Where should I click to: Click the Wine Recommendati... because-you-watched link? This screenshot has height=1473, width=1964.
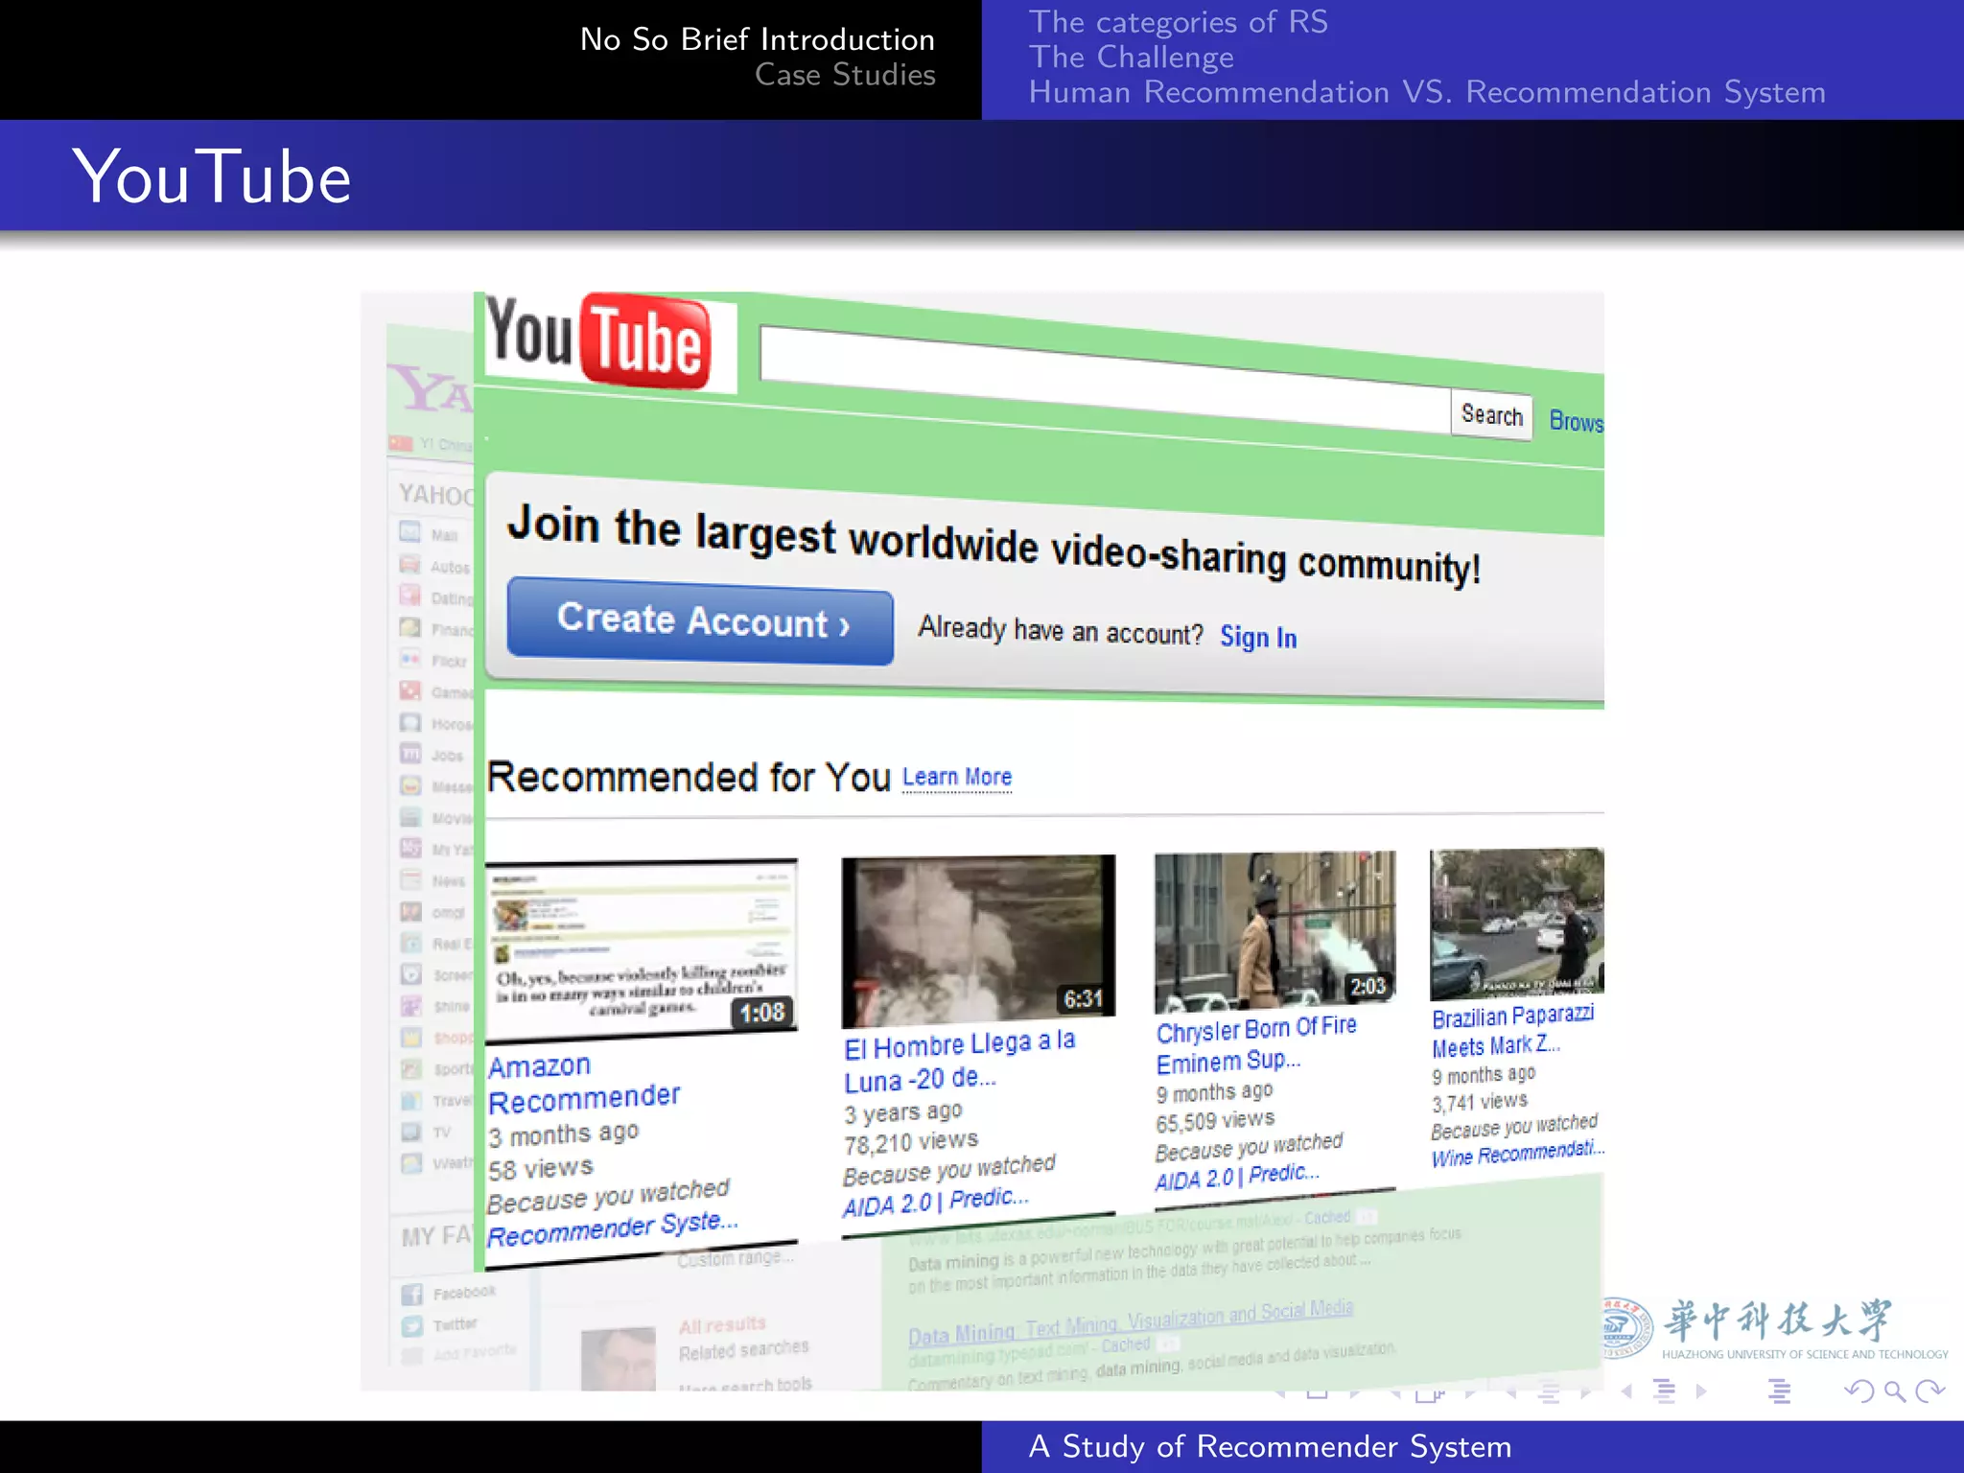(x=1517, y=1154)
